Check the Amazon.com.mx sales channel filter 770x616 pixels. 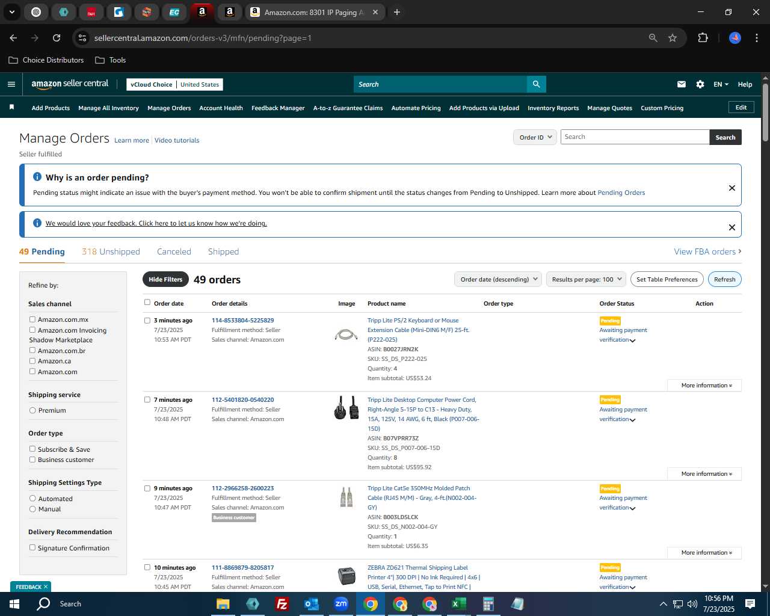[x=32, y=319]
